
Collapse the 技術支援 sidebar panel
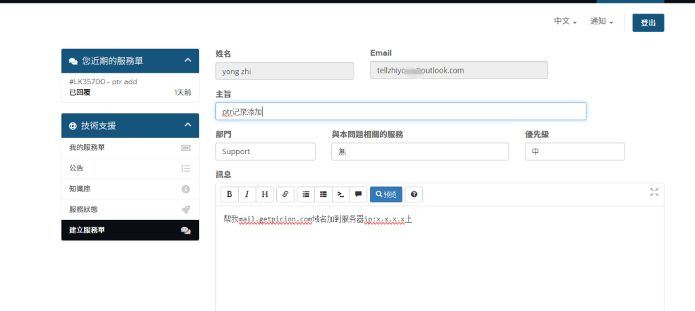[188, 125]
